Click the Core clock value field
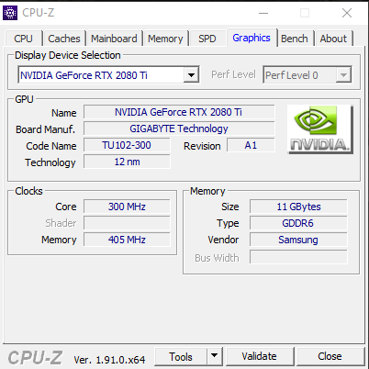The image size is (369, 369). (x=127, y=207)
